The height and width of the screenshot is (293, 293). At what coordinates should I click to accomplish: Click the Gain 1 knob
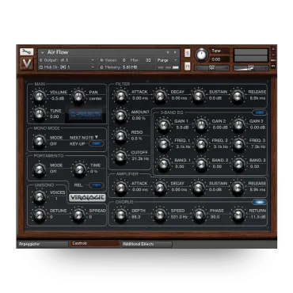tap(164, 124)
